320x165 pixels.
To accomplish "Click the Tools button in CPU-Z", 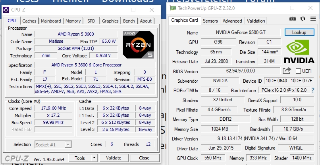I will [80, 157].
